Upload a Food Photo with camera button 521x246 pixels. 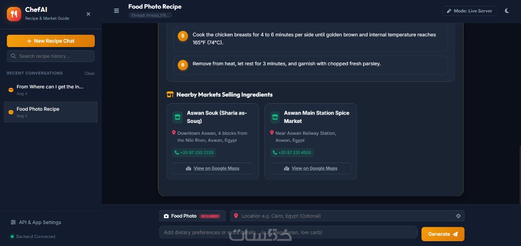click(192, 216)
